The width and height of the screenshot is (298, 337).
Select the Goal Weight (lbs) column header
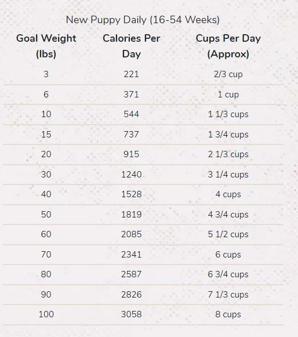click(x=46, y=46)
